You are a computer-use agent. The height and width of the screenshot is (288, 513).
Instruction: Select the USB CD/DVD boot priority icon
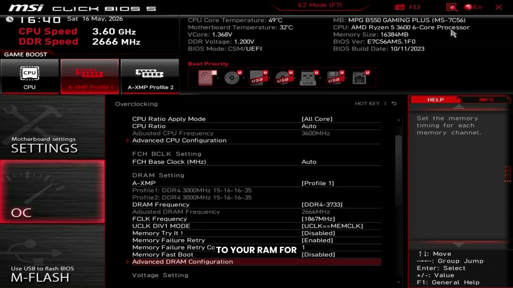coord(283,78)
